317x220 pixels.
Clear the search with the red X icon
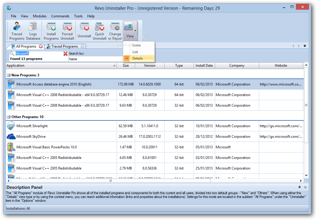[x=65, y=53]
